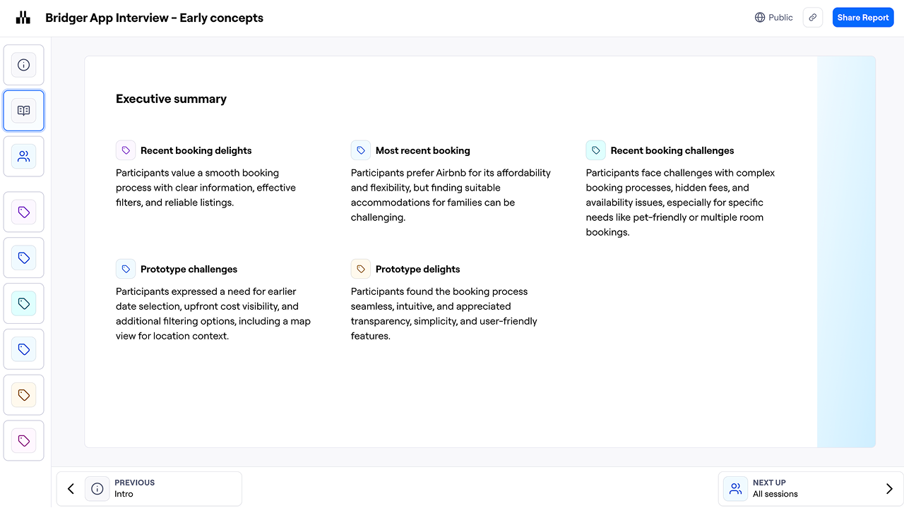Viewport: 904px width, 508px height.
Task: Open Recent booking challenges heading
Action: point(672,150)
